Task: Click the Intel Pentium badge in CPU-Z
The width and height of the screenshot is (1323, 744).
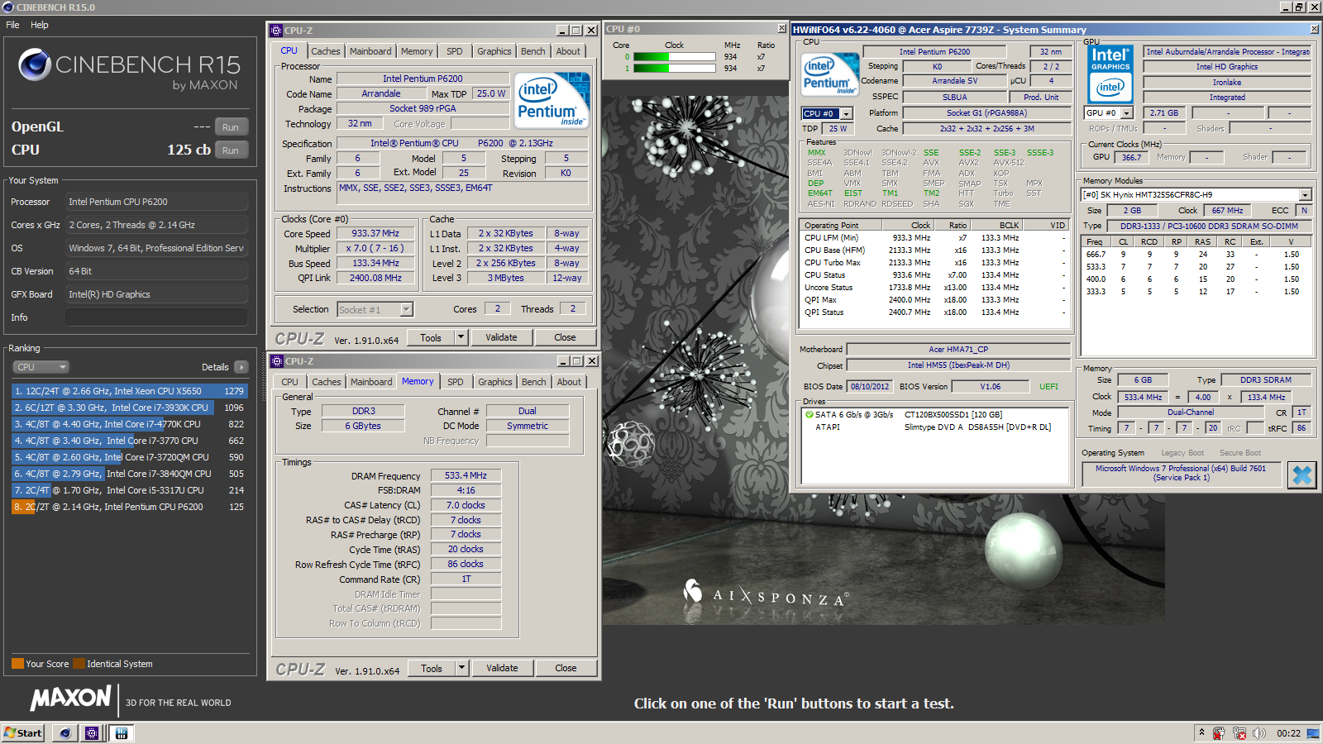Action: click(552, 100)
